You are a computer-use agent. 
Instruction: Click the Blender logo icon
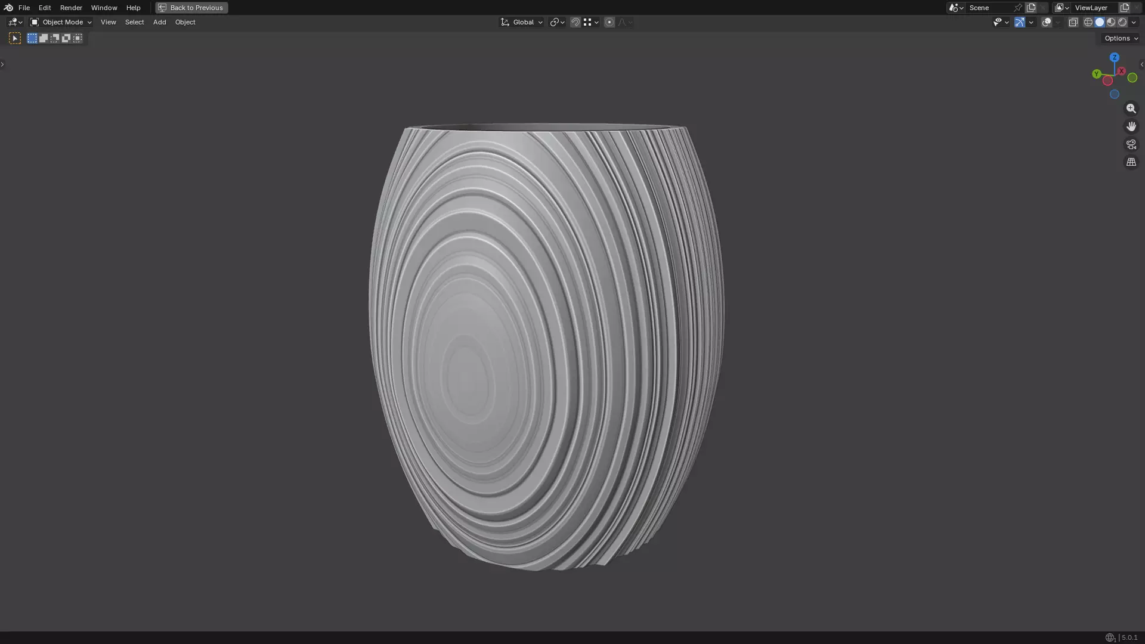(x=8, y=8)
